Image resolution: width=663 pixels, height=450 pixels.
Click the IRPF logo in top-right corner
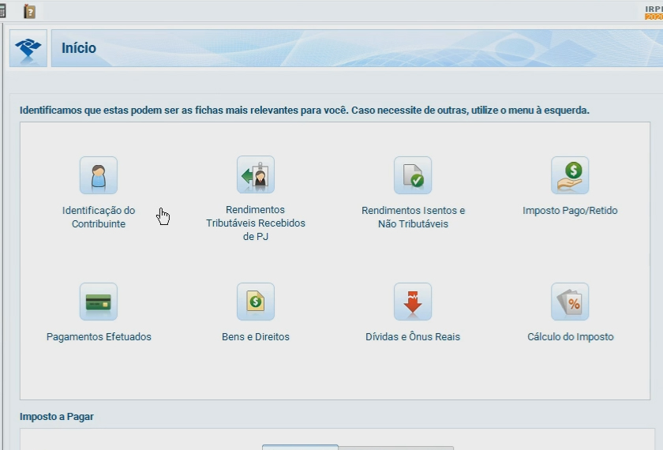(x=653, y=11)
